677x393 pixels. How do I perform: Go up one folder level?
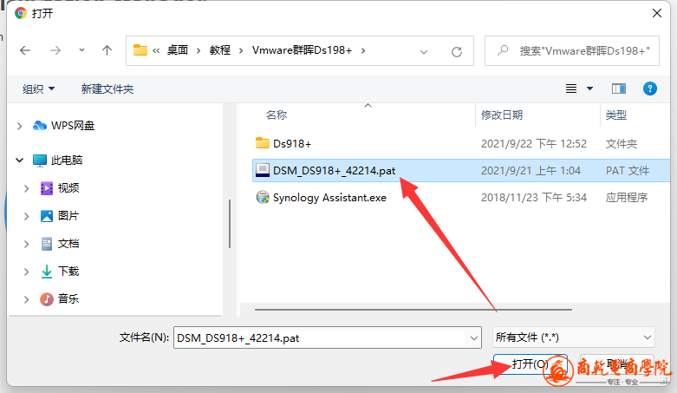pos(107,50)
